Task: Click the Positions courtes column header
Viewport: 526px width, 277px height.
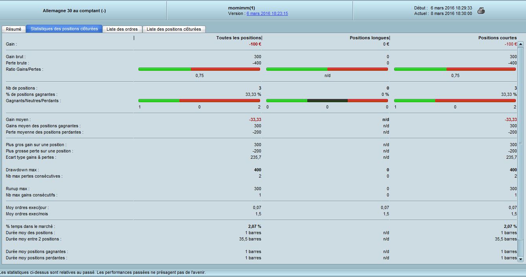Action: pyautogui.click(x=497, y=38)
